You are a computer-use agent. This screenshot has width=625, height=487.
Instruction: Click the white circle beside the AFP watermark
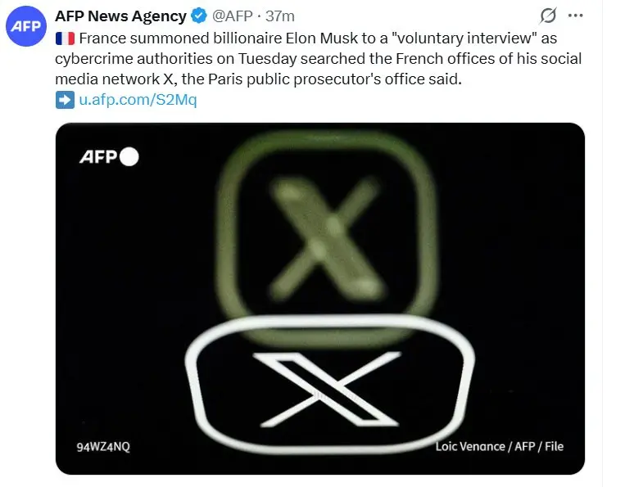pos(129,157)
